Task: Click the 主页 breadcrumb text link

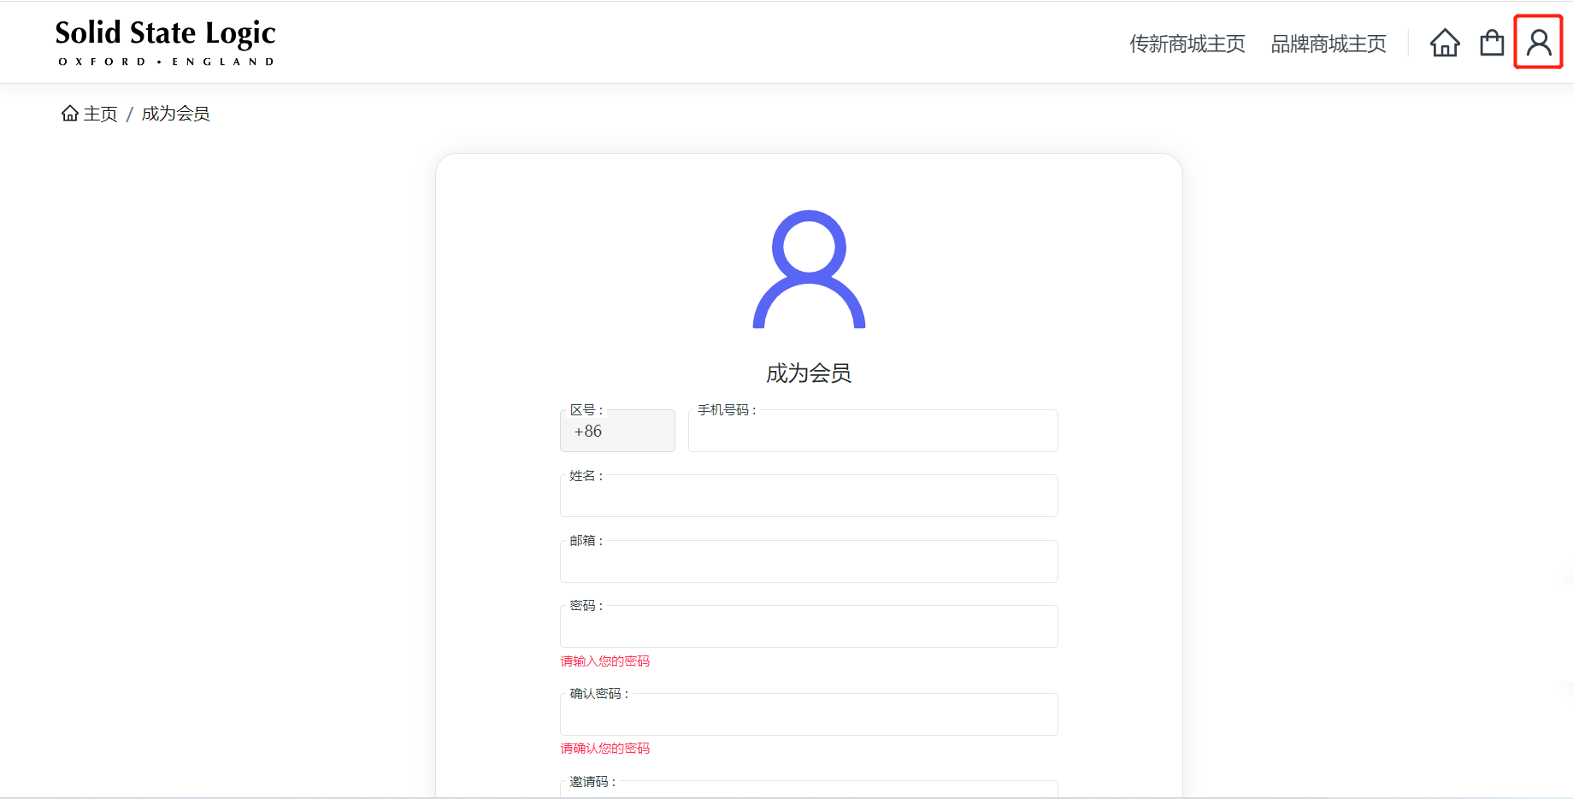Action: coord(101,114)
